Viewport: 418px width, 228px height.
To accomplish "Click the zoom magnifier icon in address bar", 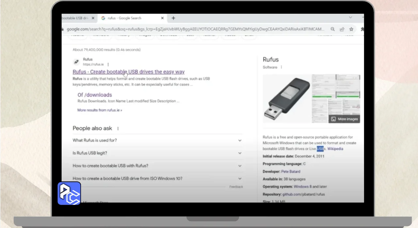I will click(332, 29).
